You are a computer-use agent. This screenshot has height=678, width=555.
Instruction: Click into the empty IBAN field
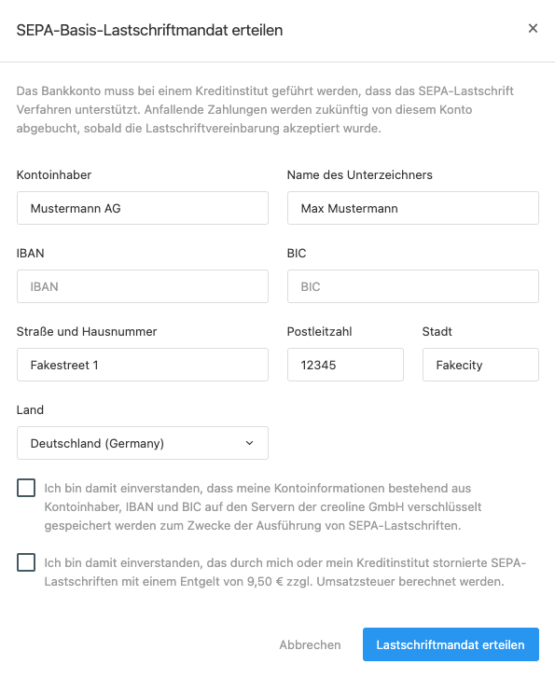tap(143, 286)
